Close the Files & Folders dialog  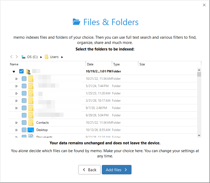[x=204, y=5]
